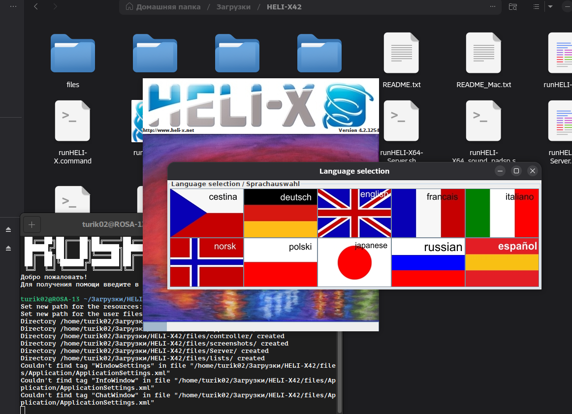This screenshot has width=572, height=414.
Task: Open the fourth unnamed blue folder left of README.txt
Action: pos(319,53)
